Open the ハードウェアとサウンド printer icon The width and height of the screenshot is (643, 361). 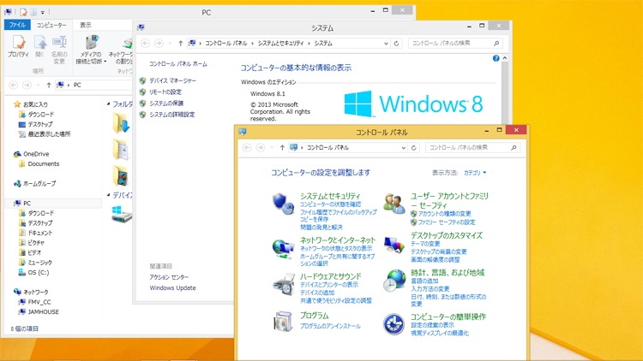point(283,285)
